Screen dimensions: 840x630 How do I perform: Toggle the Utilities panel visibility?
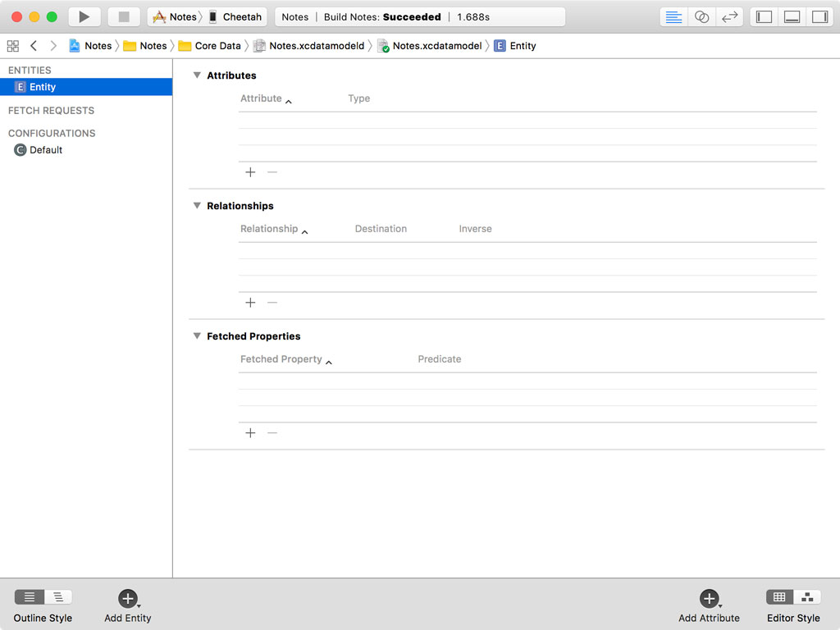pyautogui.click(x=819, y=16)
